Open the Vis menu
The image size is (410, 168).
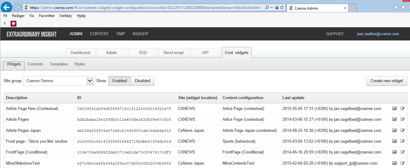tap(32, 16)
